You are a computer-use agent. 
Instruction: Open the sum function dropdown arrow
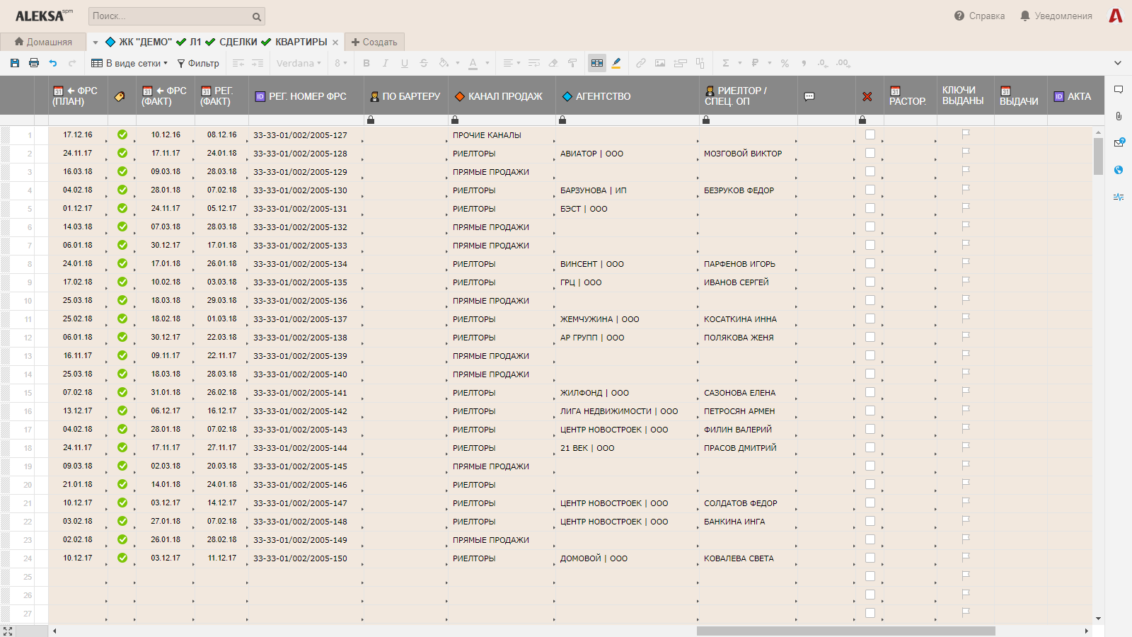point(740,63)
